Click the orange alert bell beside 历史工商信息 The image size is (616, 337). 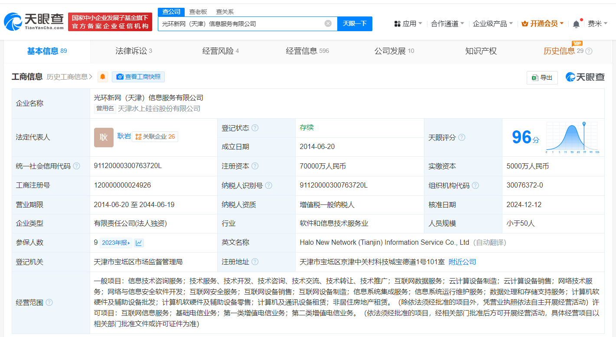coord(103,77)
